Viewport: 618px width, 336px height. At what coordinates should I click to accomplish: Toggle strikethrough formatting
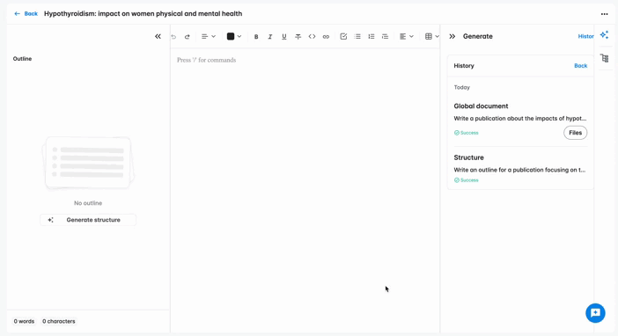pos(298,37)
